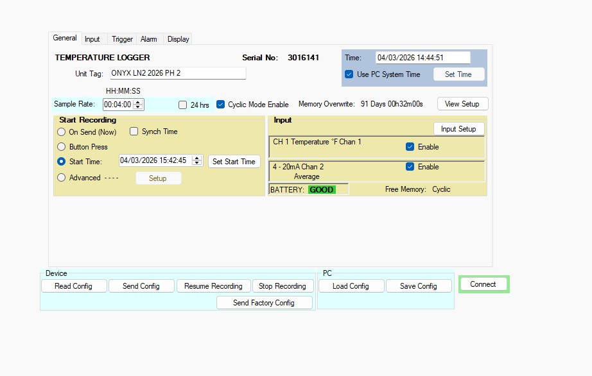Viewport: 592px width, 376px height.
Task: Select the Display tab
Action: pos(177,38)
